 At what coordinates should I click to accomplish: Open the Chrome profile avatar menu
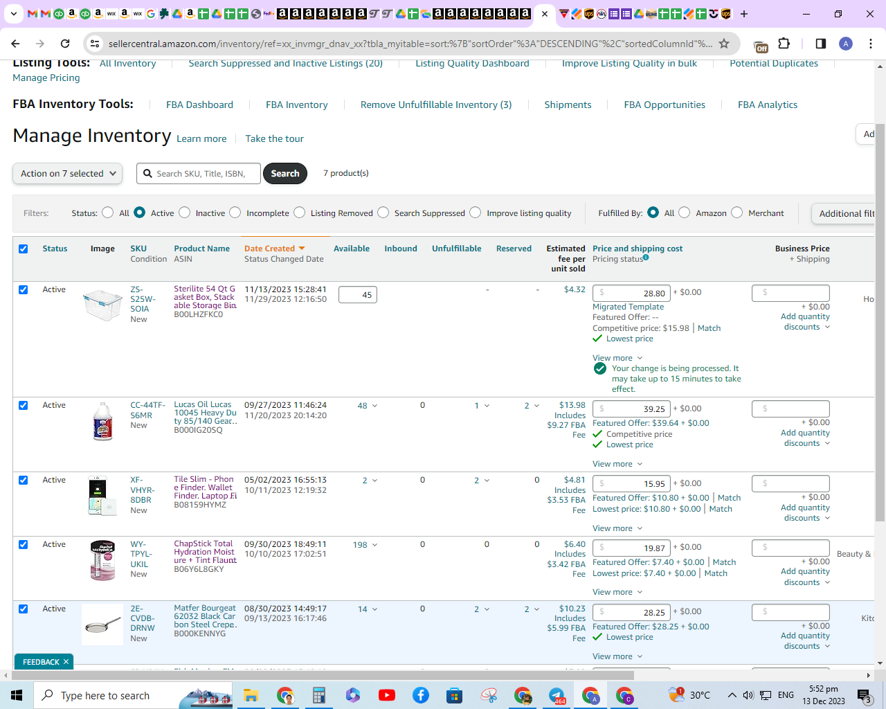pyautogui.click(x=846, y=44)
